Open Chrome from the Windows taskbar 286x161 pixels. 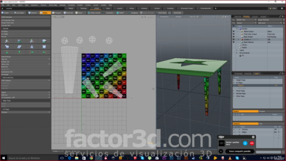point(91,158)
